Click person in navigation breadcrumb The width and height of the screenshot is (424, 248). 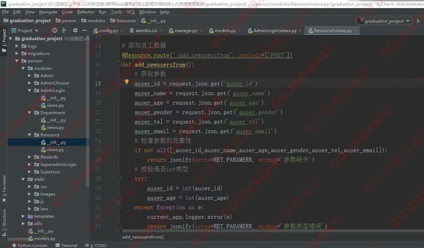[67, 21]
